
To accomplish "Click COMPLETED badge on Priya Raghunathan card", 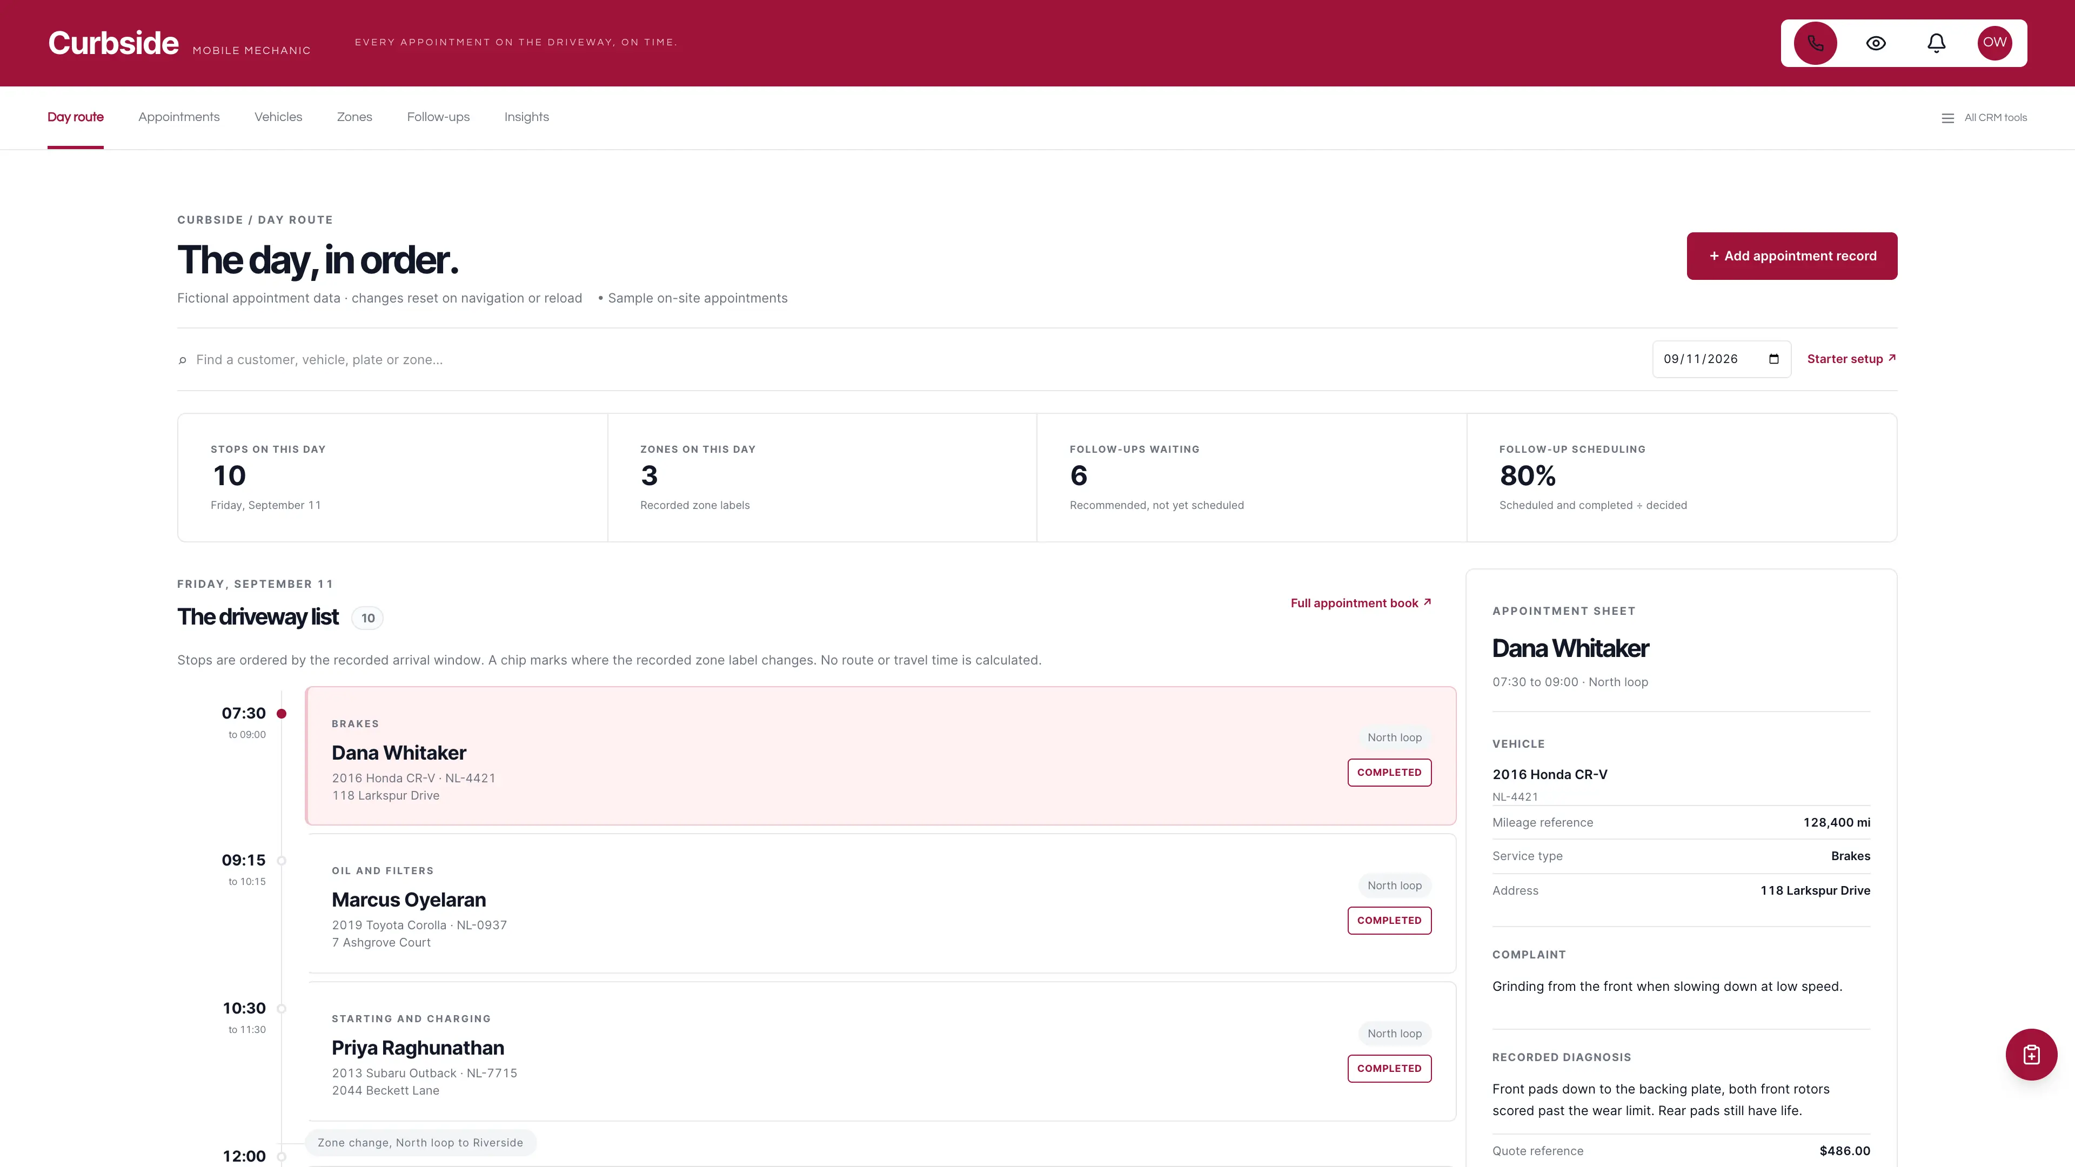I will (x=1389, y=1069).
